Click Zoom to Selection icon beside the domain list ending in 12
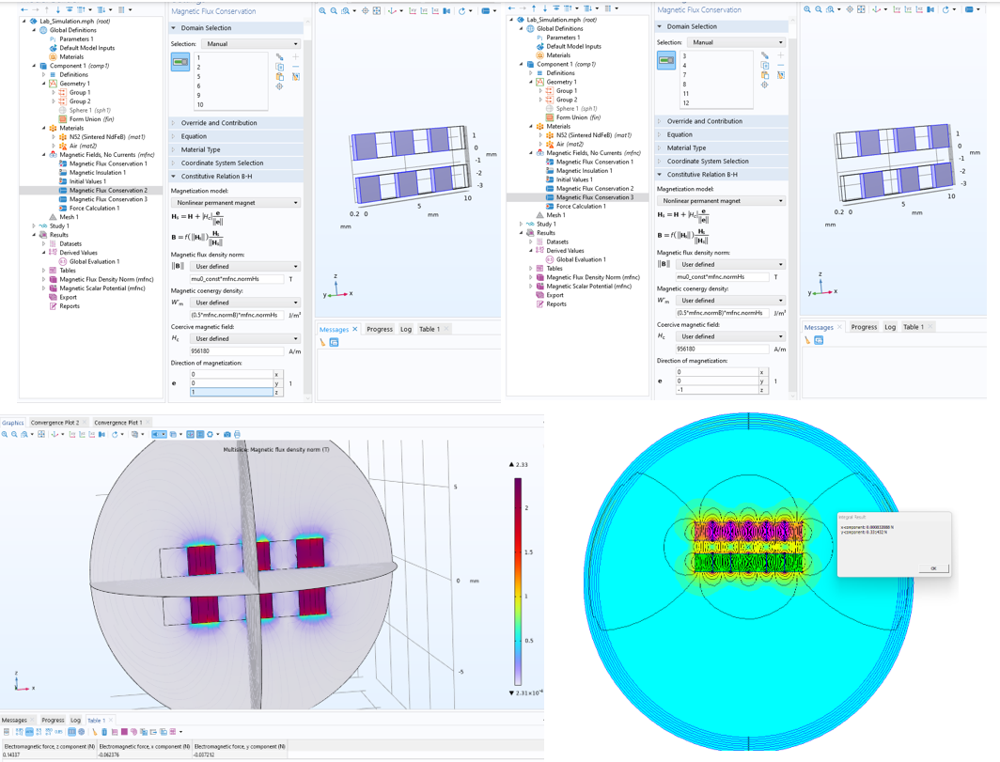 765,85
